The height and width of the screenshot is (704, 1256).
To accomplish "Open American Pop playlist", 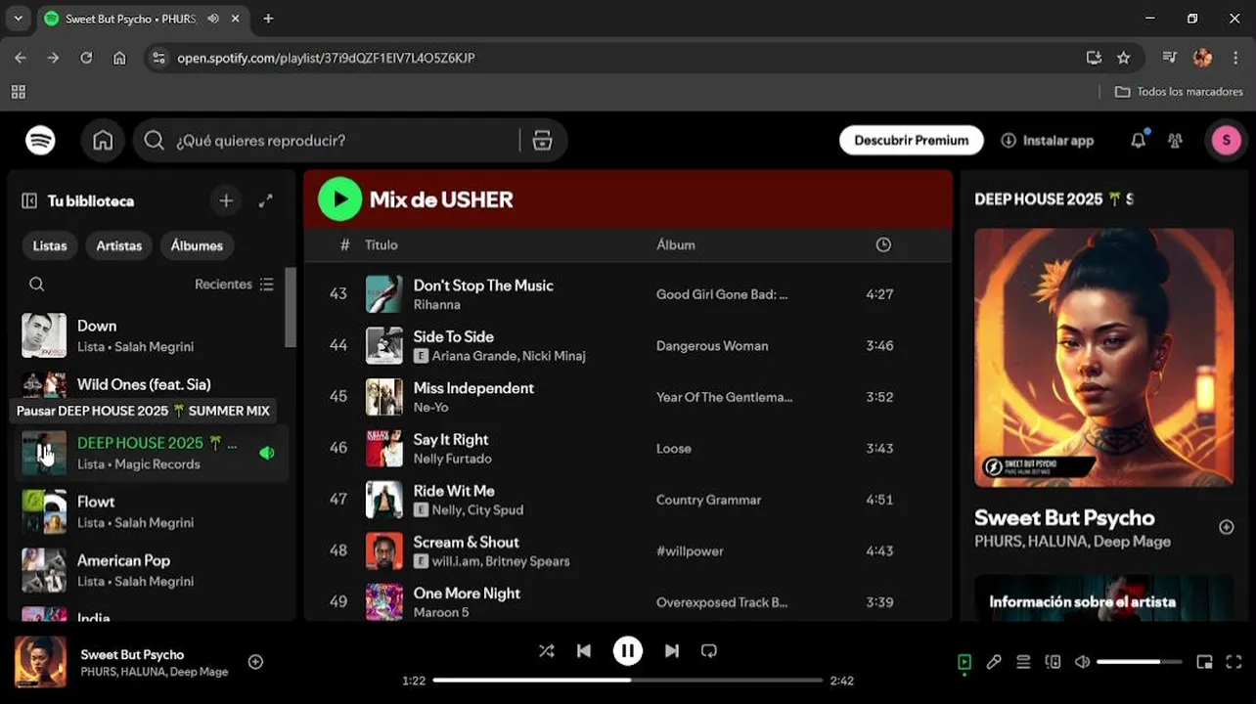I will [153, 570].
